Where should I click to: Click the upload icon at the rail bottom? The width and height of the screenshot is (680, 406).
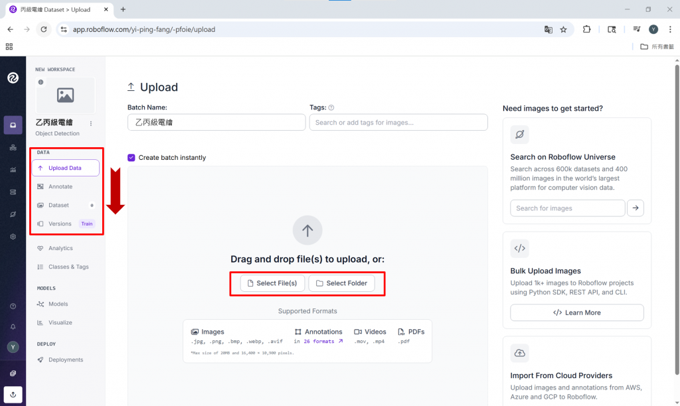(x=13, y=394)
